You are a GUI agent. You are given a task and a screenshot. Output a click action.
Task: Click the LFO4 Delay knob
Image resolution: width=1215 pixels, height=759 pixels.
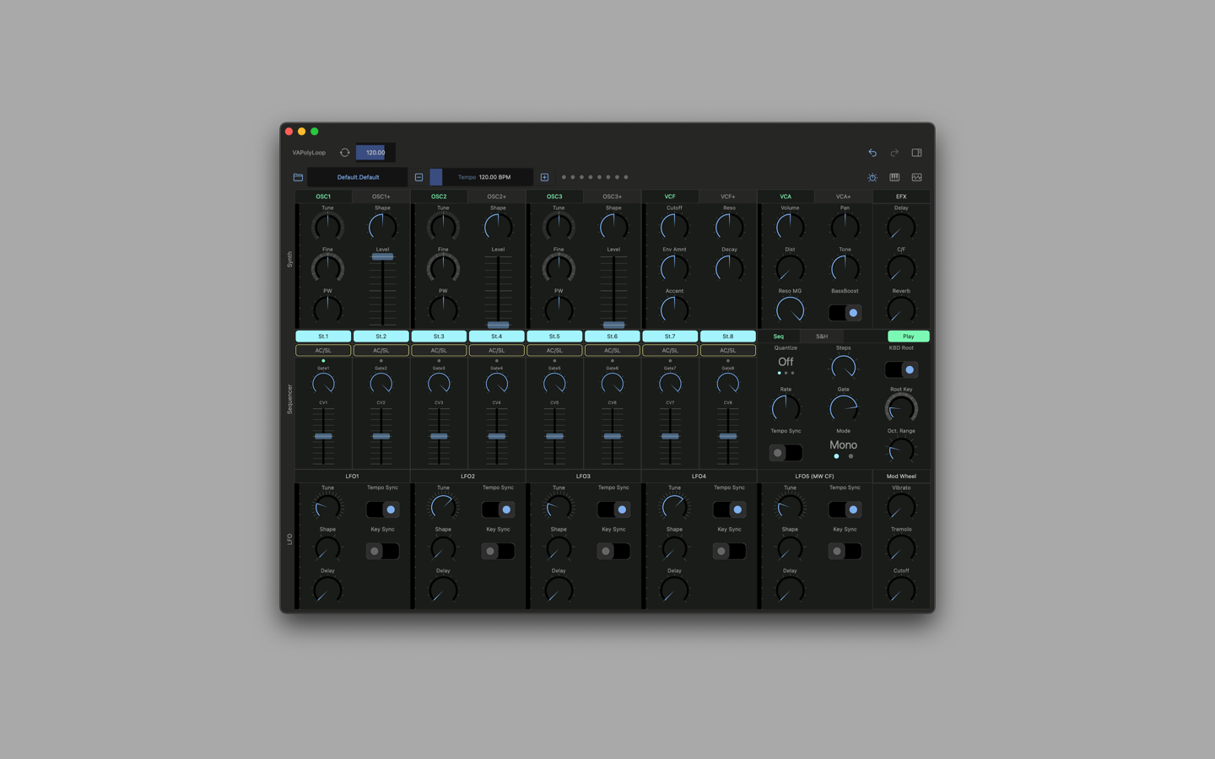(x=674, y=589)
